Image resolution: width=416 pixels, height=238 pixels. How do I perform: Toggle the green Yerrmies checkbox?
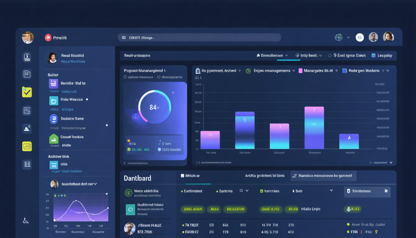click(x=262, y=191)
